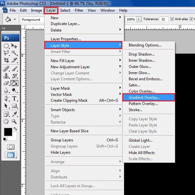Screen dimensions: 195x195
Task: Select the Brush tool
Action: point(14,69)
